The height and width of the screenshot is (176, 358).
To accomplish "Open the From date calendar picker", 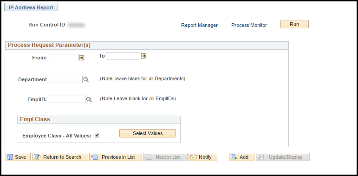I will point(82,58).
